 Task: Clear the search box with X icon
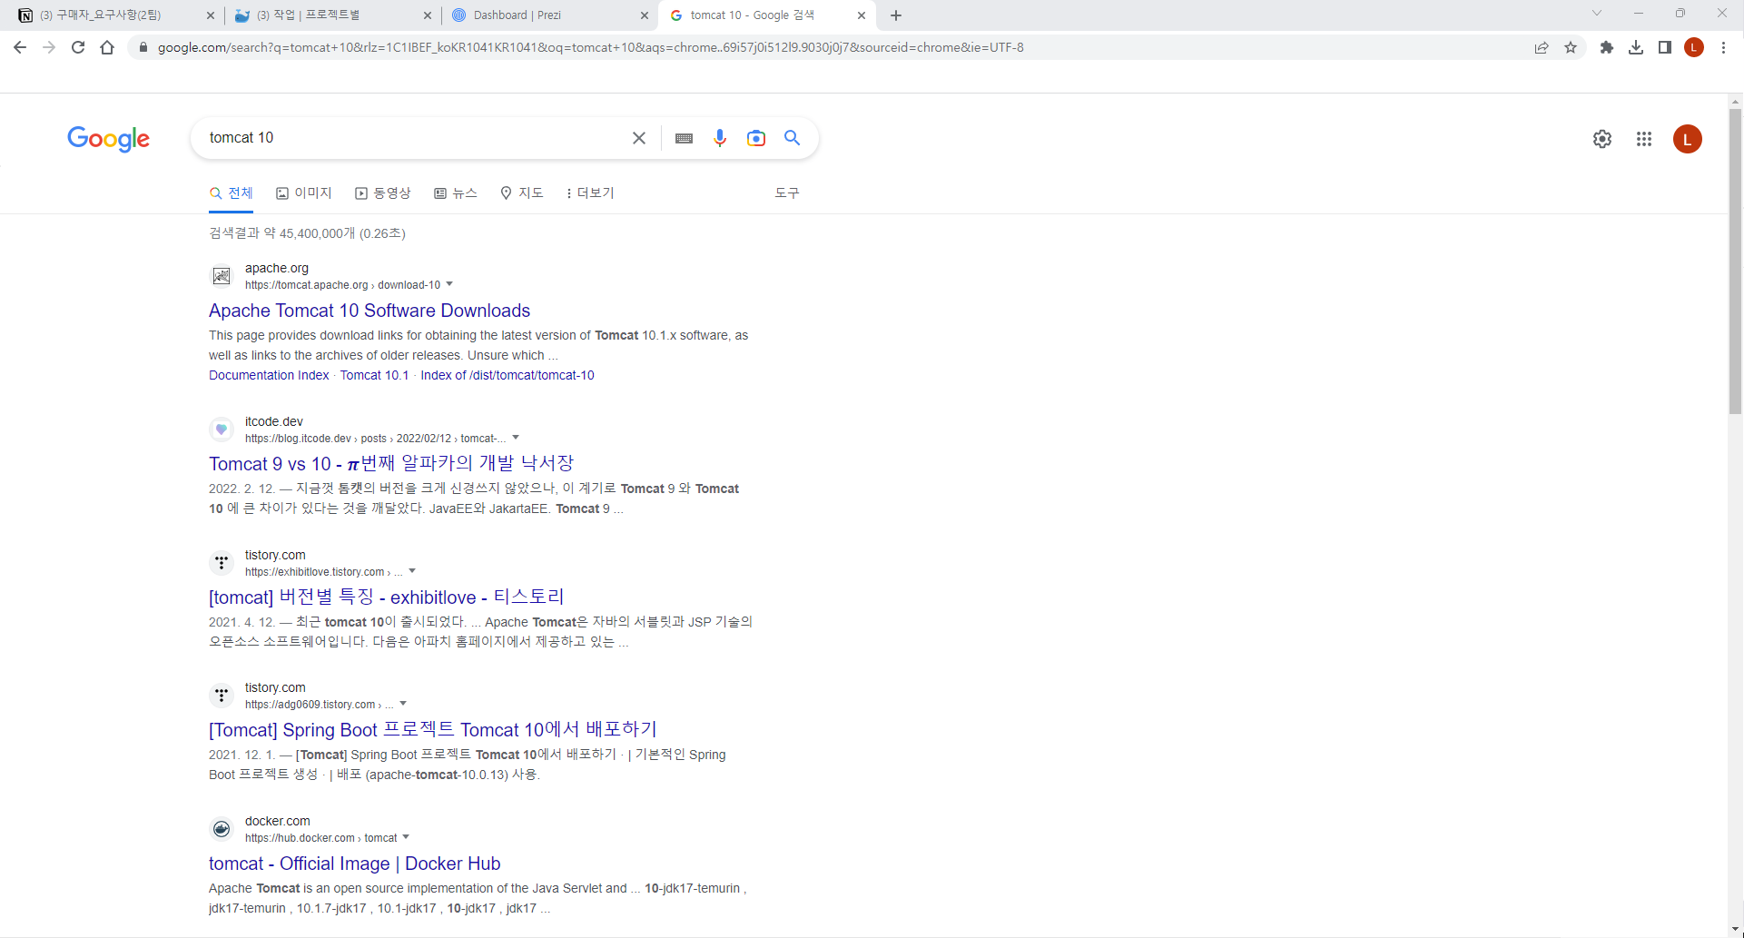pyautogui.click(x=639, y=138)
